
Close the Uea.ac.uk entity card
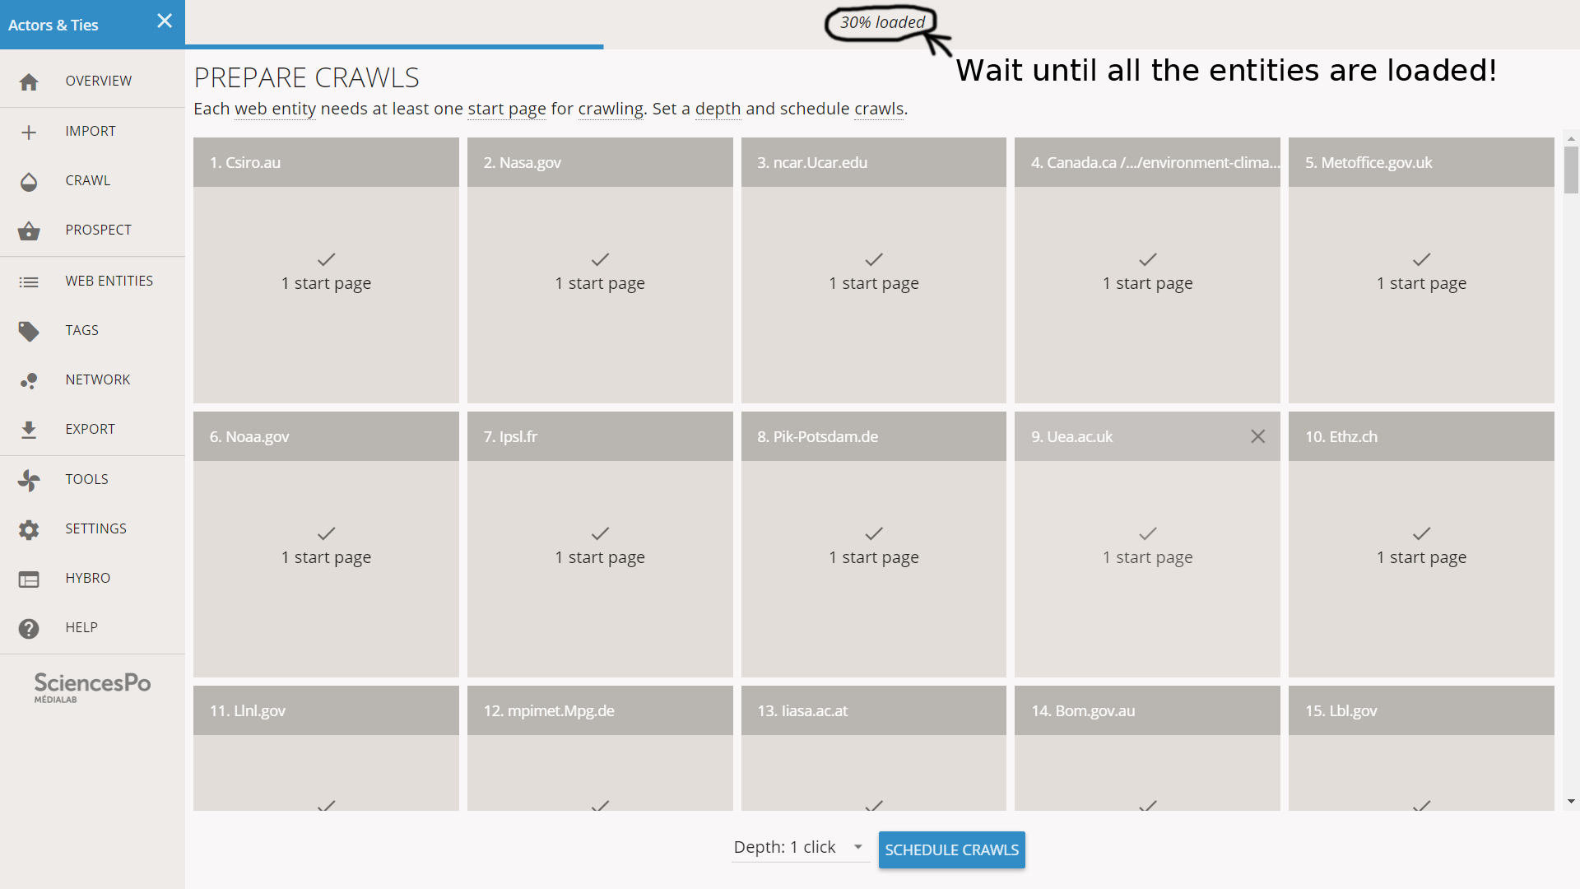pos(1257,435)
